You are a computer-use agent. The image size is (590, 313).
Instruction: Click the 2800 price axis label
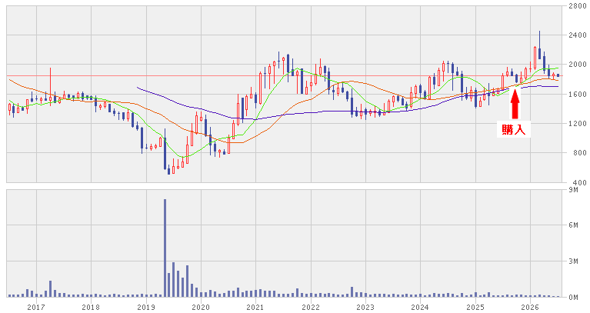click(578, 6)
